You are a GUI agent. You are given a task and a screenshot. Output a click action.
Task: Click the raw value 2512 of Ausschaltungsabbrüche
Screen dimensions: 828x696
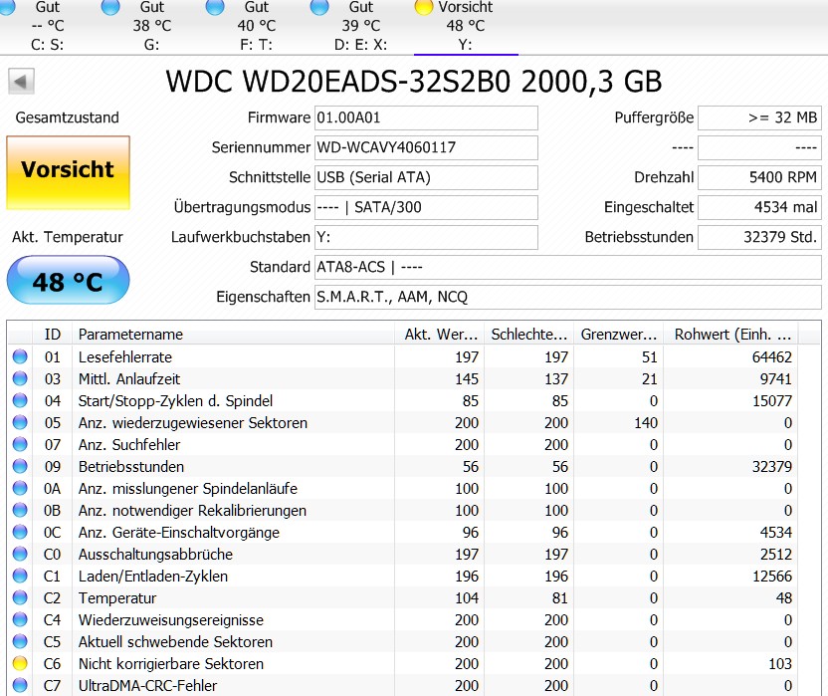pos(776,555)
